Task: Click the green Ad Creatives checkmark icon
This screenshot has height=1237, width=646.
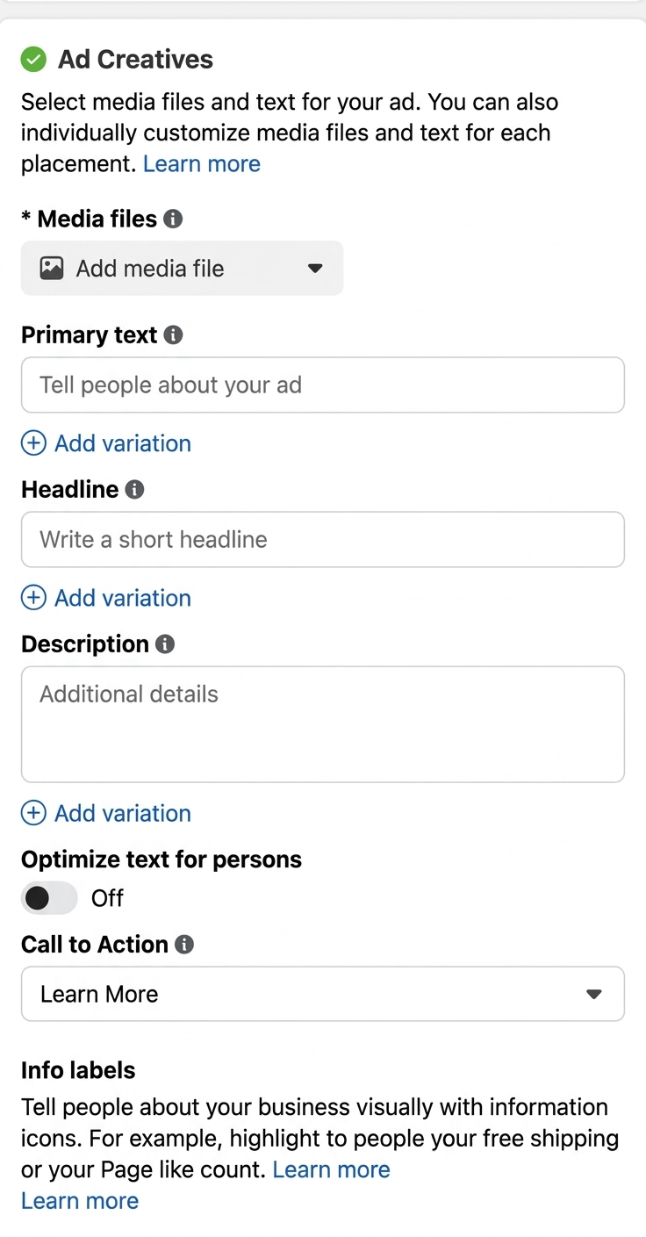Action: 33,60
